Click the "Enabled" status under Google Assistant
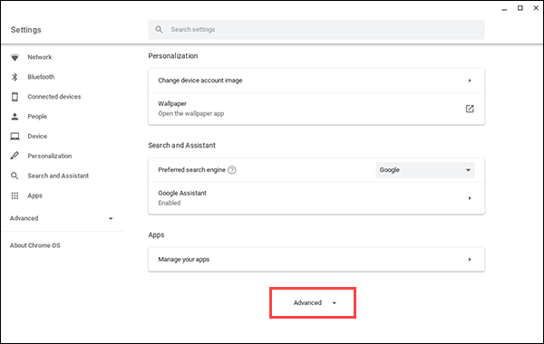The image size is (544, 344). click(x=170, y=203)
